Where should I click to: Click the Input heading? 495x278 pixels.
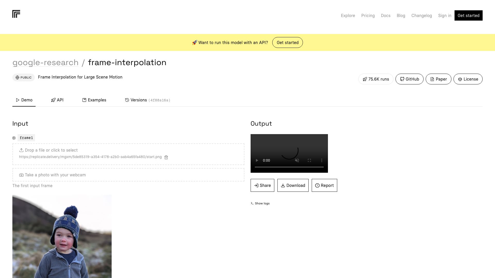[x=20, y=124]
